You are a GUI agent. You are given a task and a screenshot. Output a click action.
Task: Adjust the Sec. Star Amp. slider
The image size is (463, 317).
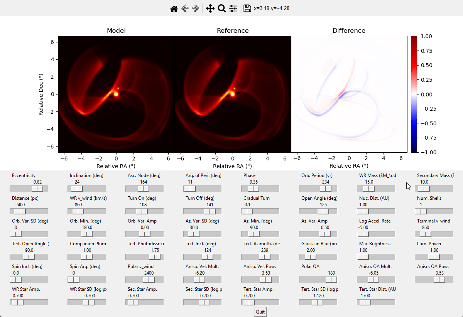coord(144,302)
